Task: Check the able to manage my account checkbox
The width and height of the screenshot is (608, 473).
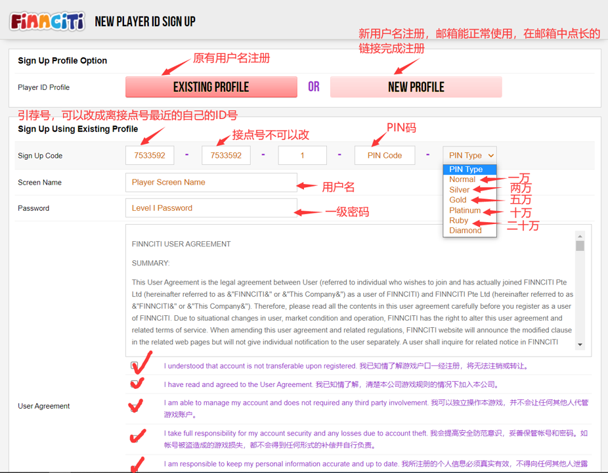Action: 134,408
